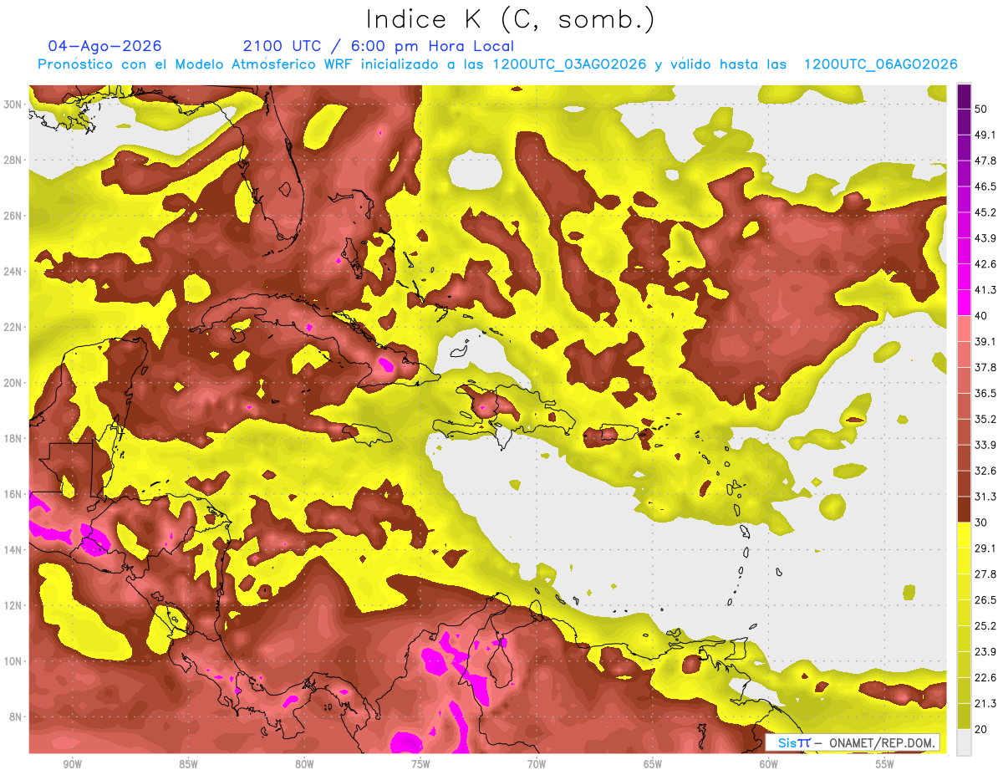The height and width of the screenshot is (775, 1003).
Task: Click the "55W" longitude label
Action: tap(885, 765)
